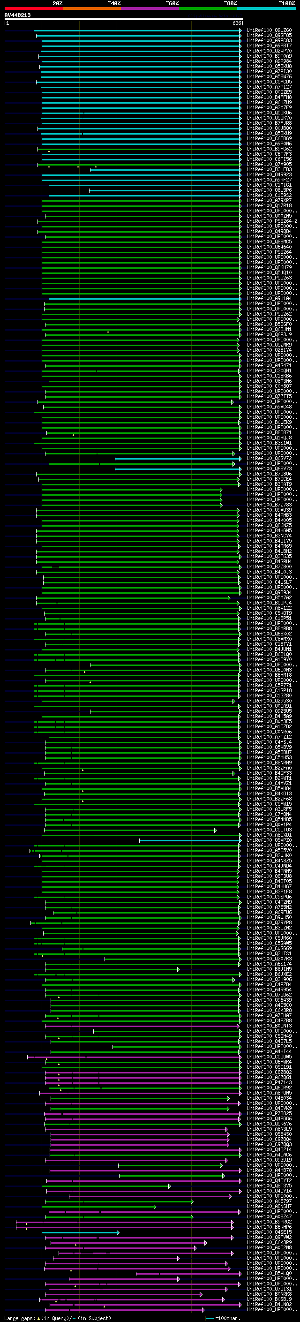Click the UniRef100_A8N3L5 label

point(269,1128)
